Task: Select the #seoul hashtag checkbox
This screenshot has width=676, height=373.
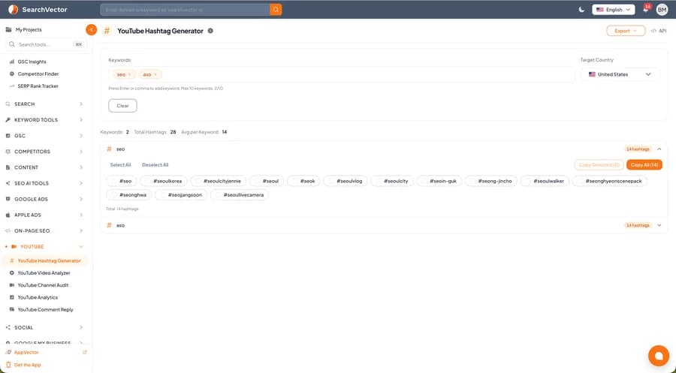Action: click(257, 182)
